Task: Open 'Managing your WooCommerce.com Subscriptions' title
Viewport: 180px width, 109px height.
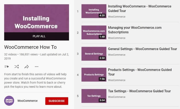Action: [135, 30]
